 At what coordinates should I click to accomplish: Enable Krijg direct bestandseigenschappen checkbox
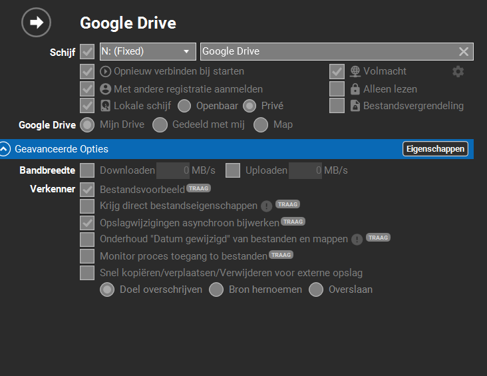click(87, 206)
